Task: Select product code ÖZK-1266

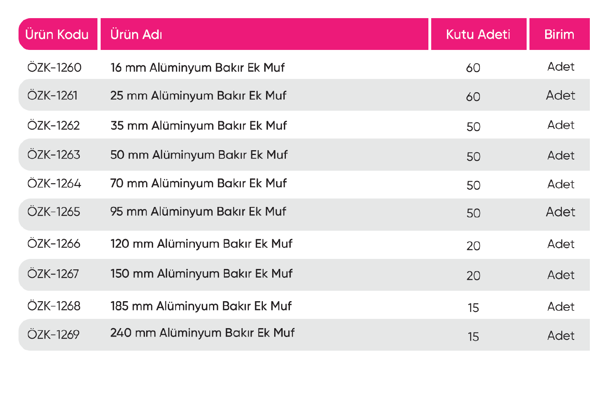Action: coord(54,244)
